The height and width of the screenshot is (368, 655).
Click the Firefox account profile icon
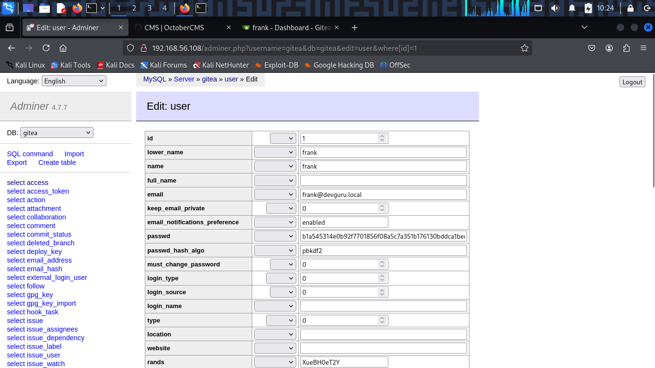(609, 48)
